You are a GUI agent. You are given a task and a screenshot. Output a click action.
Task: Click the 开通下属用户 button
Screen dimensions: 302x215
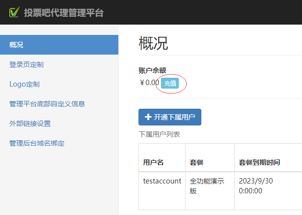pos(170,117)
